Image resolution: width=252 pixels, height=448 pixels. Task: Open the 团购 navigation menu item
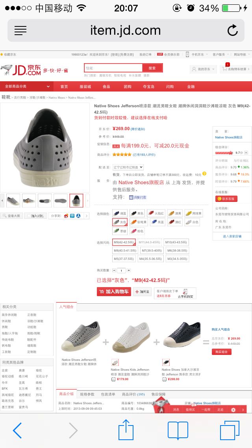click(128, 86)
